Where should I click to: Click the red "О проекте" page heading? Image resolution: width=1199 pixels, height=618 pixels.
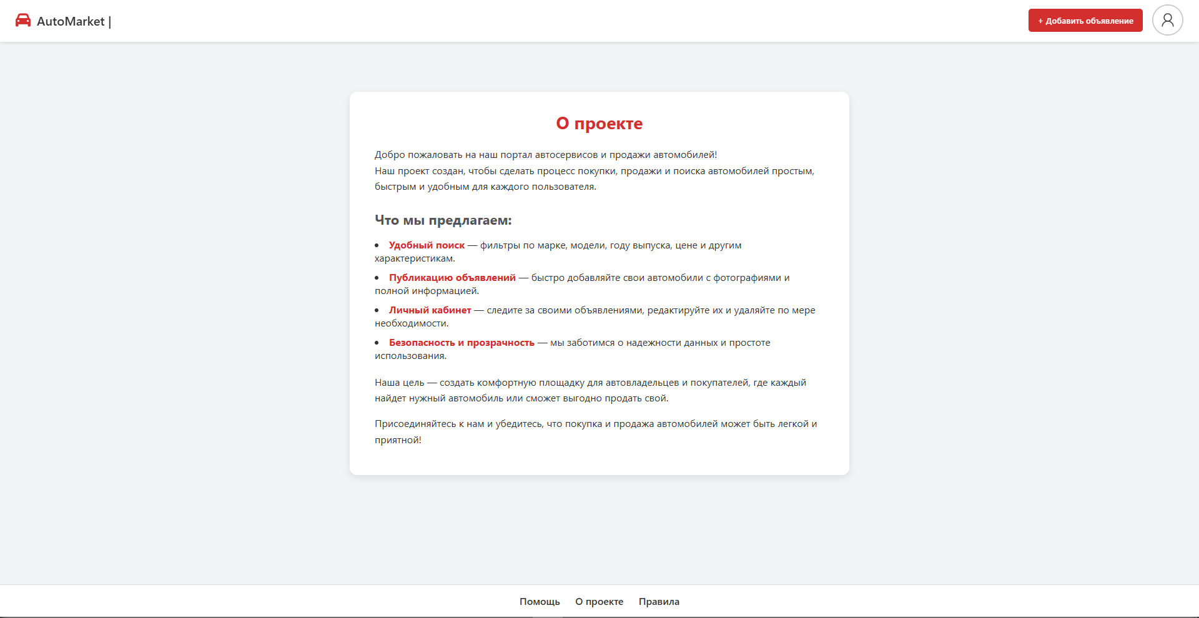599,124
